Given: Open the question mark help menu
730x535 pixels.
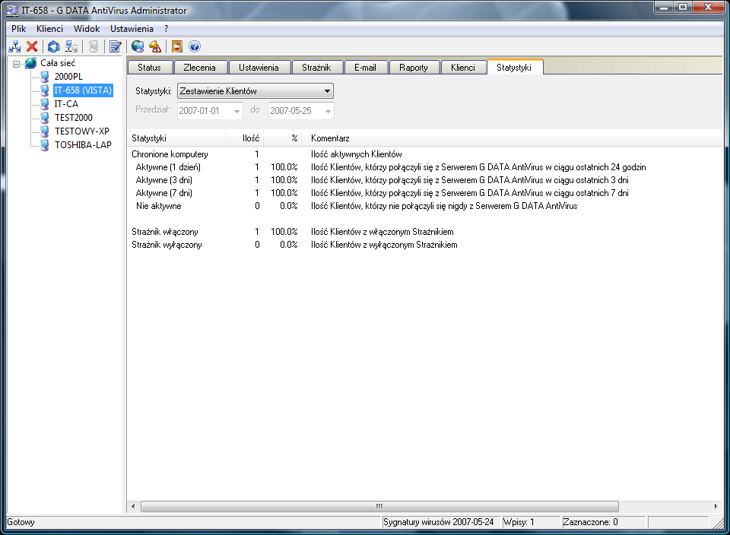Looking at the screenshot, I should (167, 29).
